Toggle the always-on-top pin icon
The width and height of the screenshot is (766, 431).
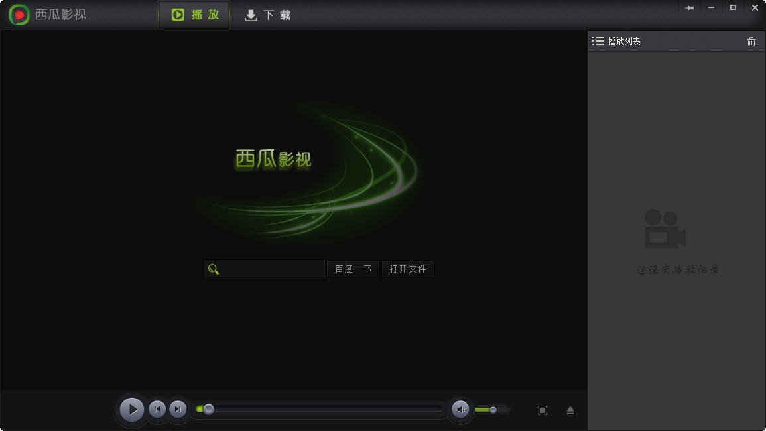point(690,8)
